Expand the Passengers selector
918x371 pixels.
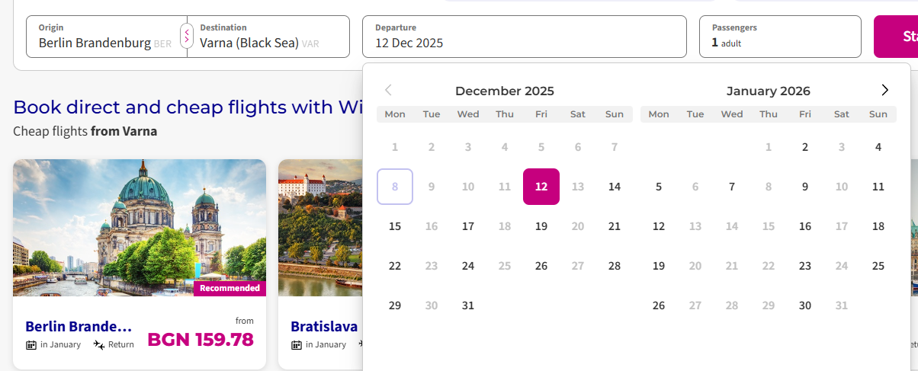click(x=780, y=37)
